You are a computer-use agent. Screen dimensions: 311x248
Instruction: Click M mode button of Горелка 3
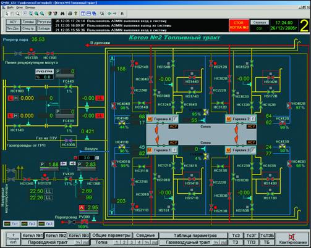(228, 151)
